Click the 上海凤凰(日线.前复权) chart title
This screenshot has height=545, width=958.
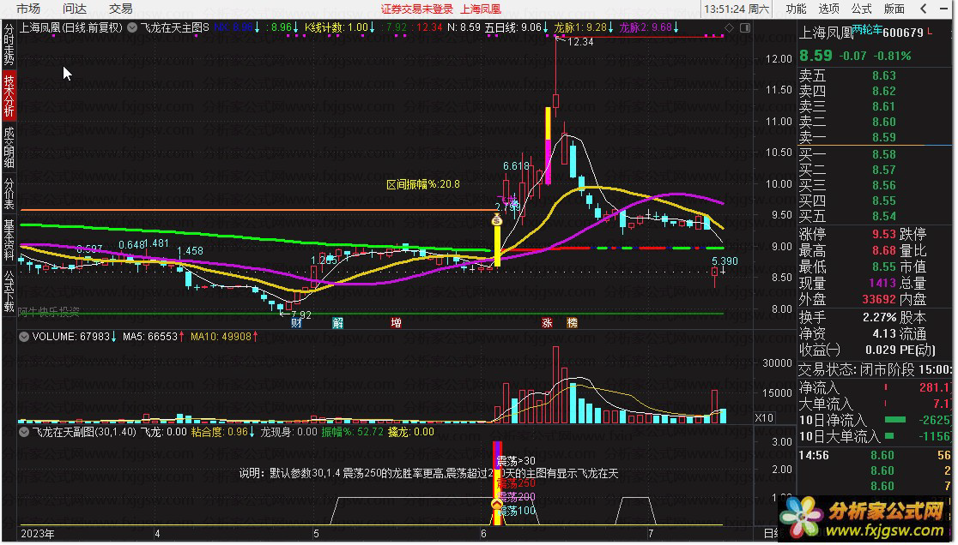click(x=71, y=27)
